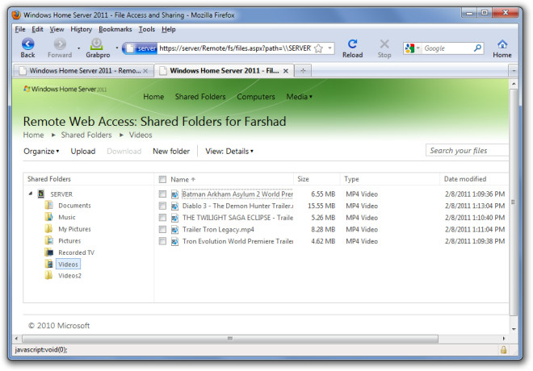Go back with the Back arrow button
The image size is (533, 371).
28,44
